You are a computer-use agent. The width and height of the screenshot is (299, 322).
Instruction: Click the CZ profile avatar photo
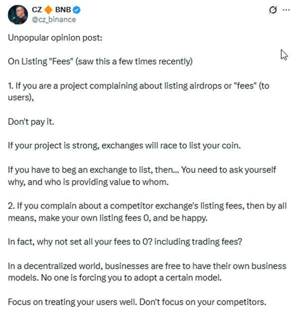click(18, 14)
